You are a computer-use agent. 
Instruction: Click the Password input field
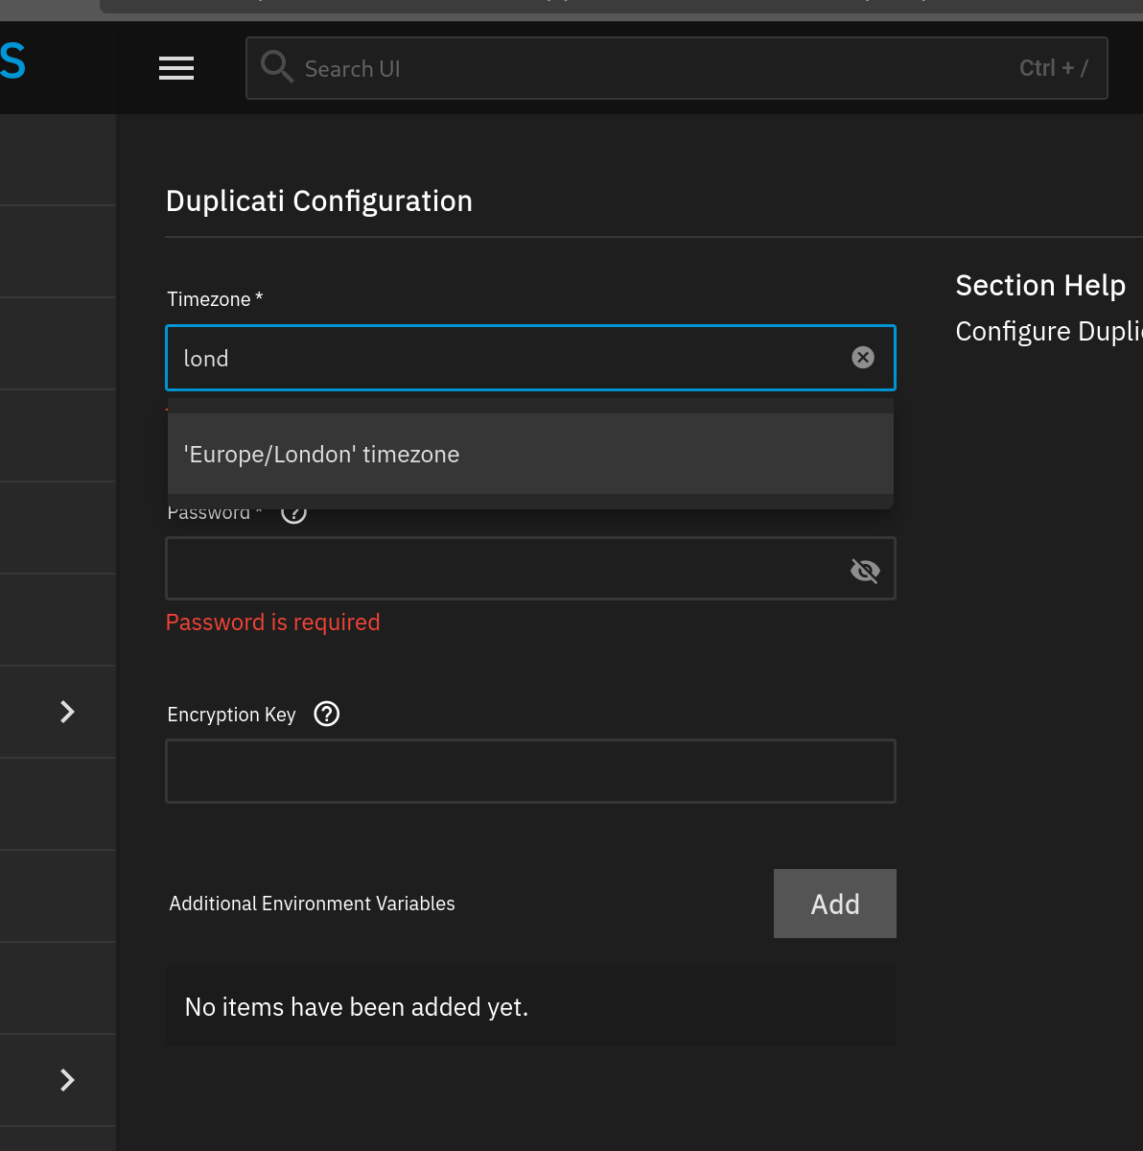pos(530,569)
